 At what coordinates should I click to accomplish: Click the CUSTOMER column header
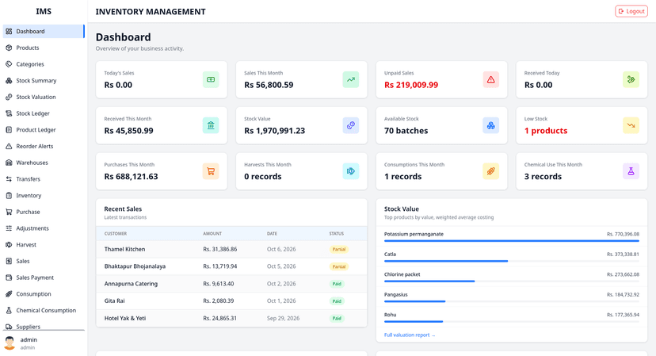coord(116,234)
